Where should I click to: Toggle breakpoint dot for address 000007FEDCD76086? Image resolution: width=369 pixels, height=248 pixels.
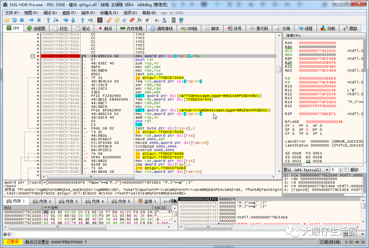point(38,161)
